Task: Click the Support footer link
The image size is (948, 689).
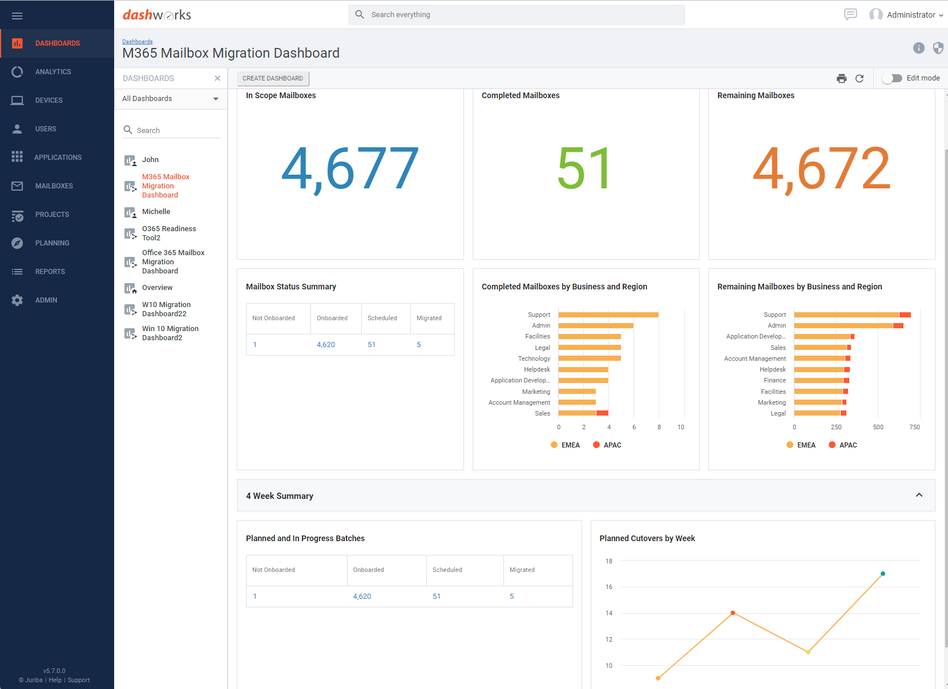Action: coord(79,680)
